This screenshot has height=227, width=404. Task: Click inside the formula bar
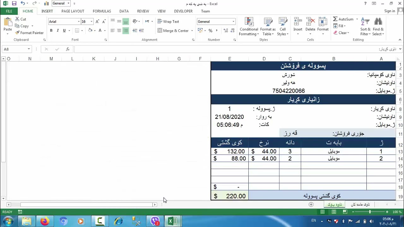tap(236, 49)
